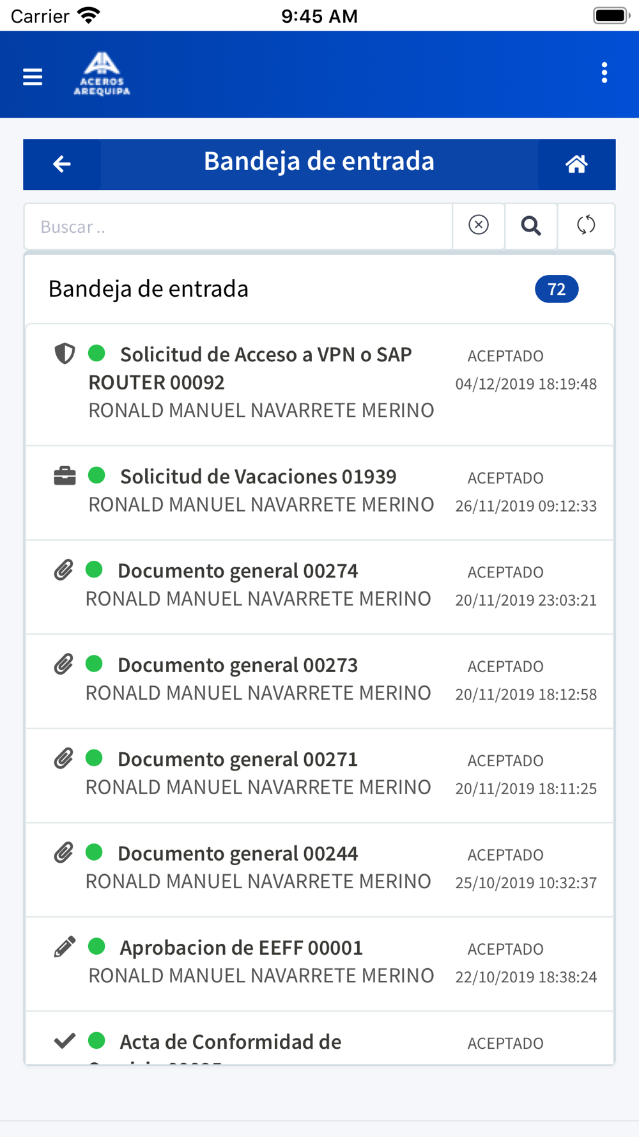Tap the back arrow button

coord(62,164)
